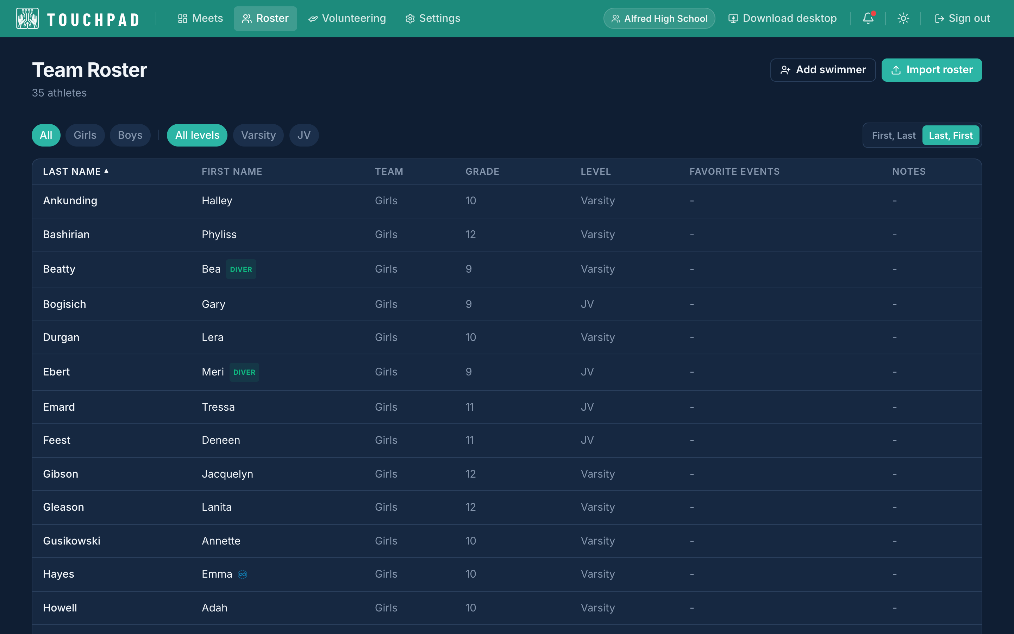1014x634 pixels.
Task: Click Add swimmer button
Action: click(823, 70)
